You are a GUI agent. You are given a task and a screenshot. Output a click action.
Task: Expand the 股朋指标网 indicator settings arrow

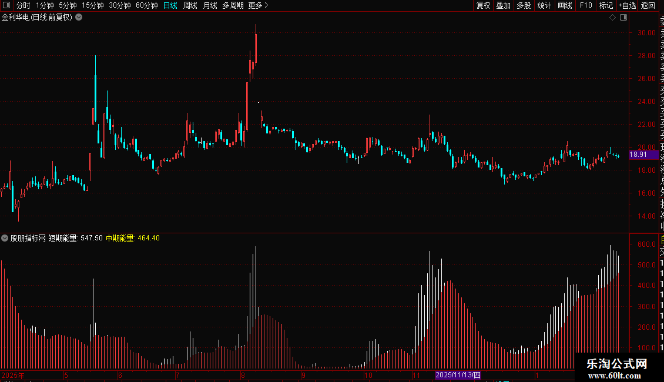pyautogui.click(x=5, y=238)
